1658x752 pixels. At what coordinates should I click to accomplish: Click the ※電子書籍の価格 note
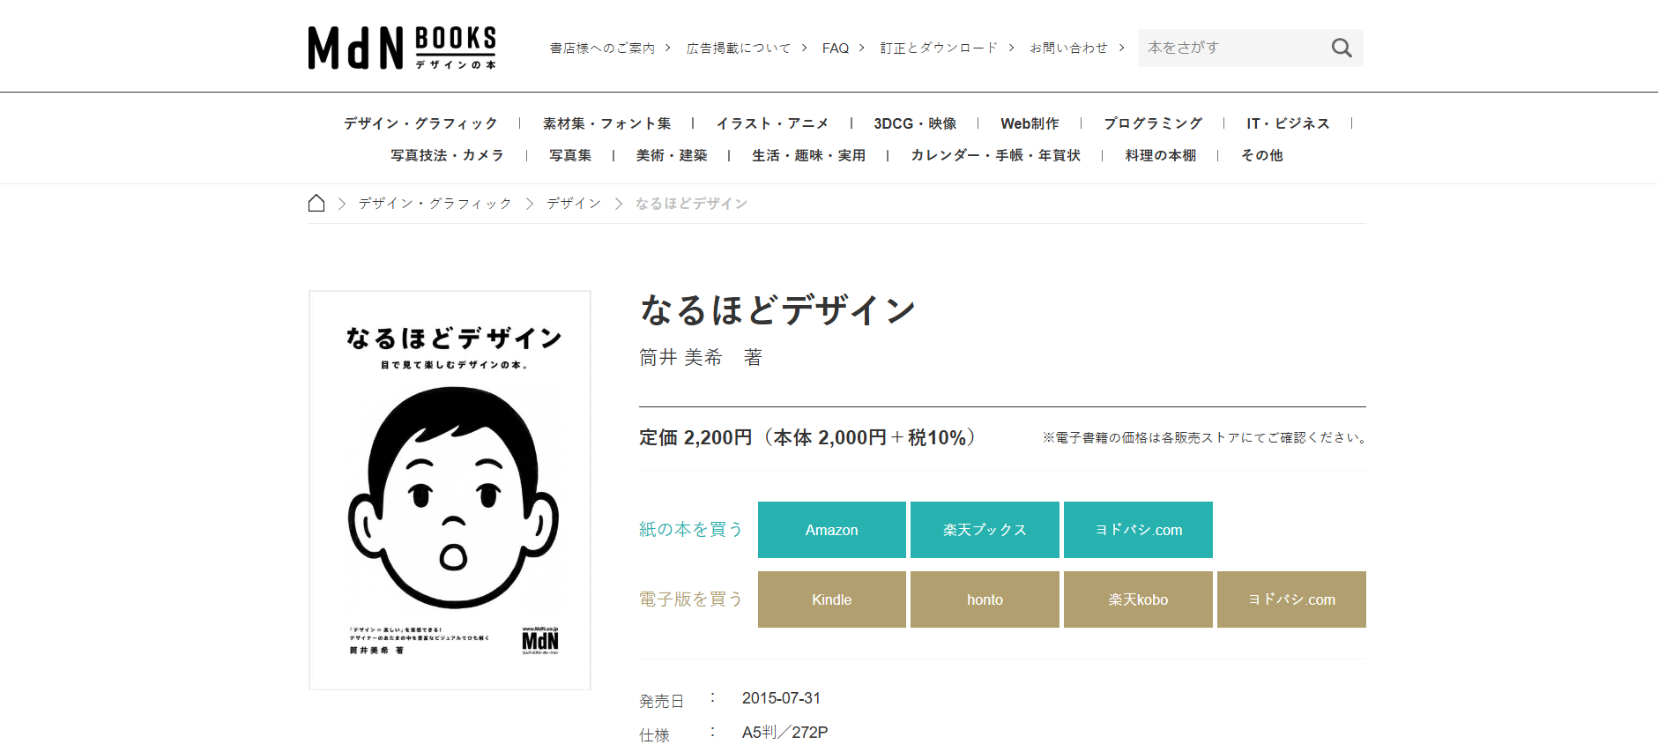tap(1204, 437)
